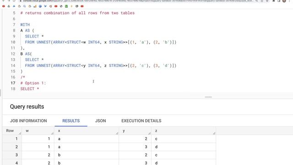Bookmark this page with the star icon

(x=267, y=1)
